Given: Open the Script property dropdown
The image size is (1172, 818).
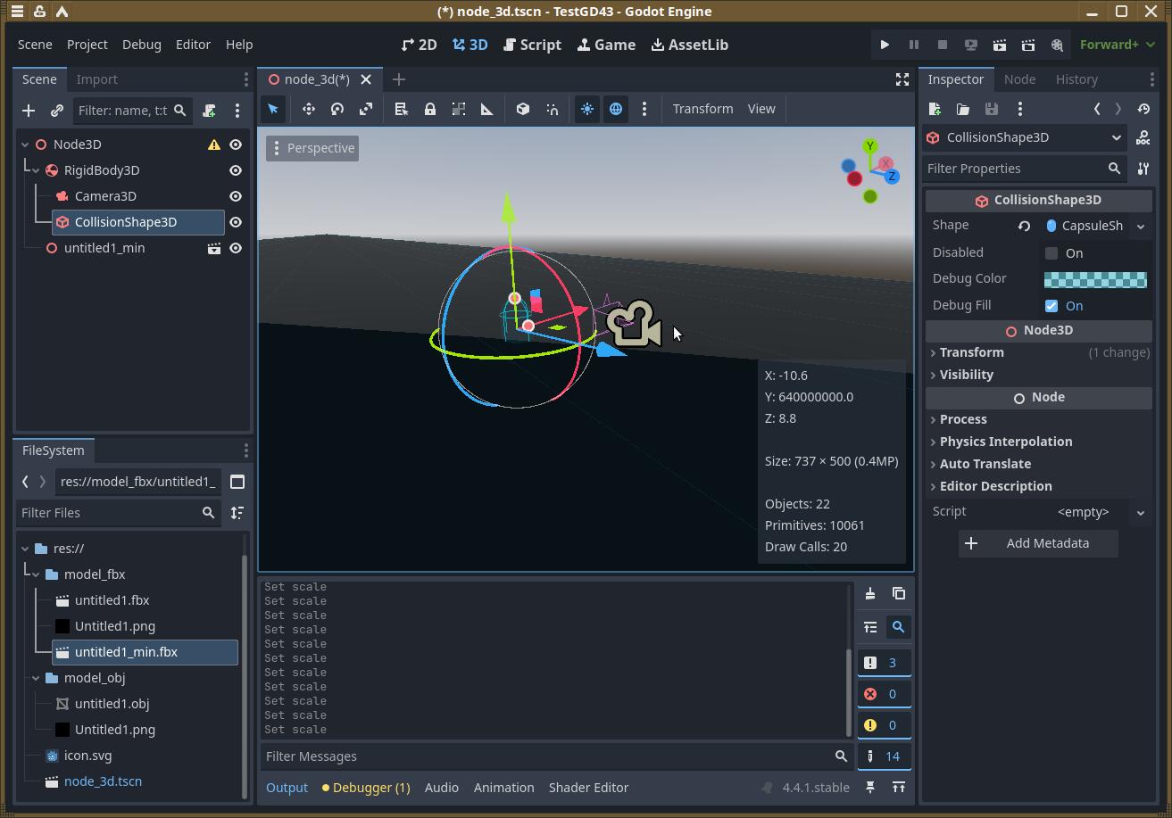Looking at the screenshot, I should click(1140, 512).
